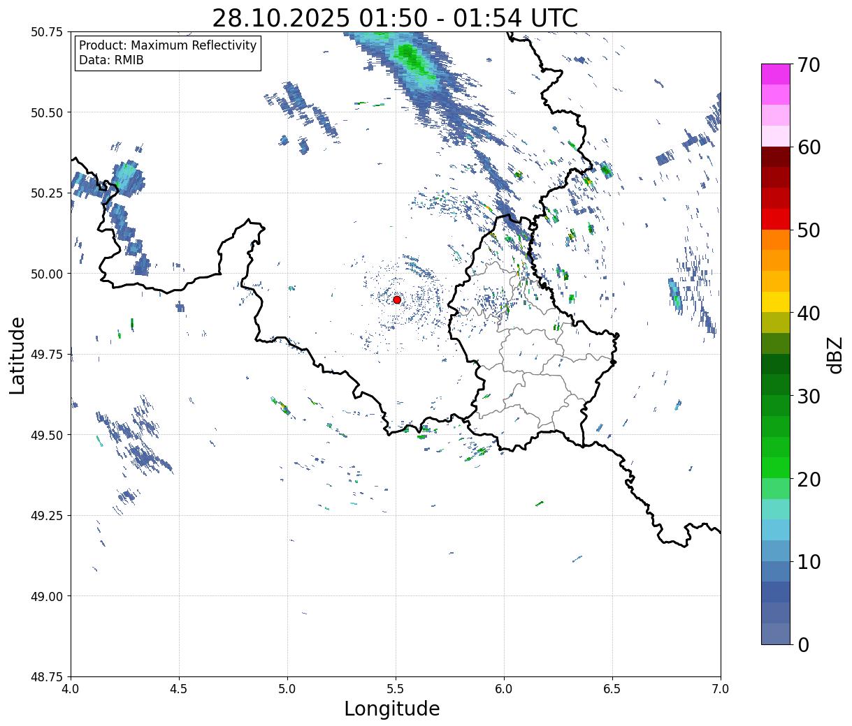Viewport: 852px width, 726px height.
Task: Click the y-axis tick label 49.75
Action: (x=47, y=355)
